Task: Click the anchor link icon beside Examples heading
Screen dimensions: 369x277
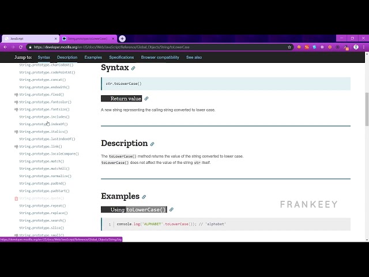Action: (144, 197)
